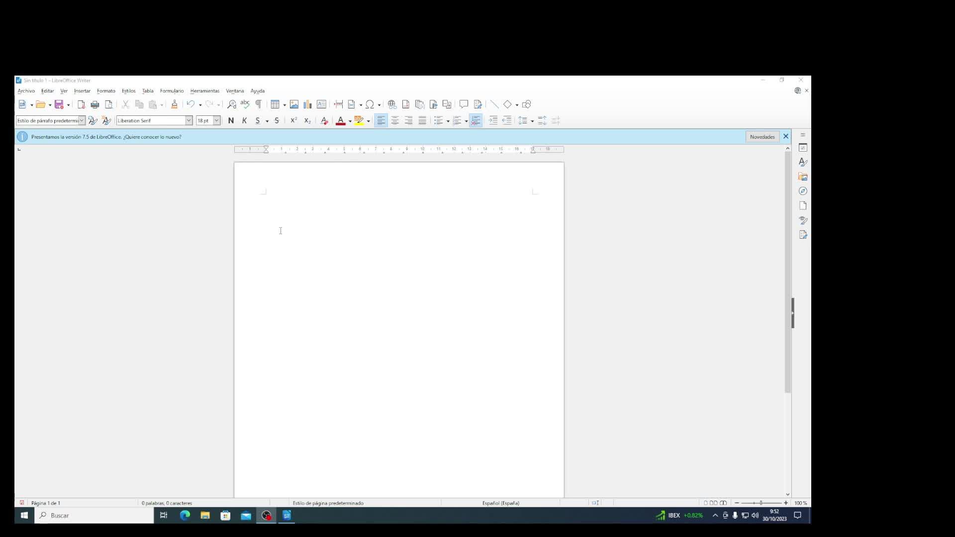Insert a chart from the toolbar
Image resolution: width=955 pixels, height=537 pixels.
[307, 104]
